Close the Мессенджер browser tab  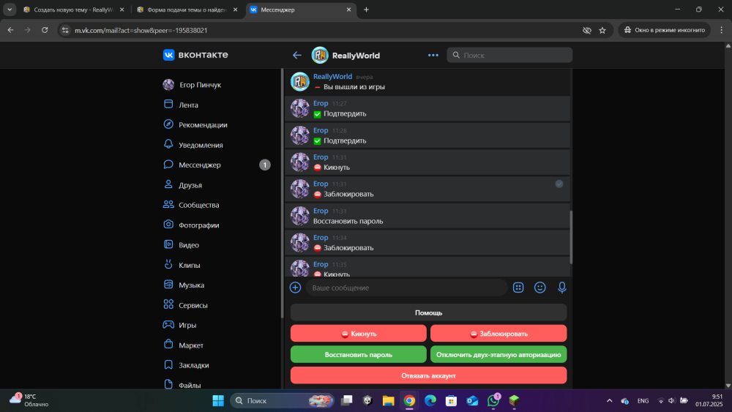coord(348,10)
